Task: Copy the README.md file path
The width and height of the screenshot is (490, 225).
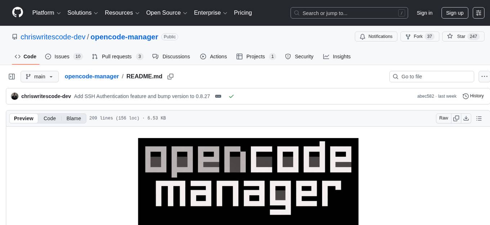Action: [170, 76]
